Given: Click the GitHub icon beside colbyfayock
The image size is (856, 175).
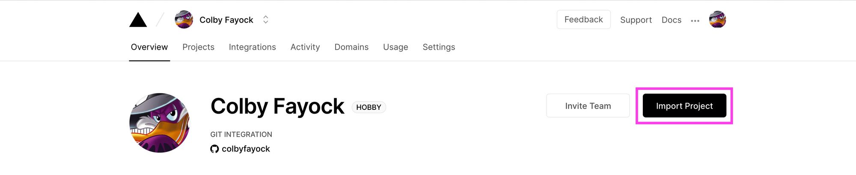Looking at the screenshot, I should (214, 149).
